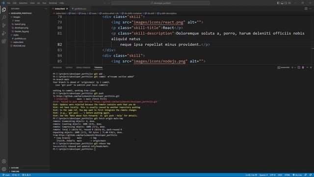Open the Extensions view
314x177 pixels.
[4, 41]
